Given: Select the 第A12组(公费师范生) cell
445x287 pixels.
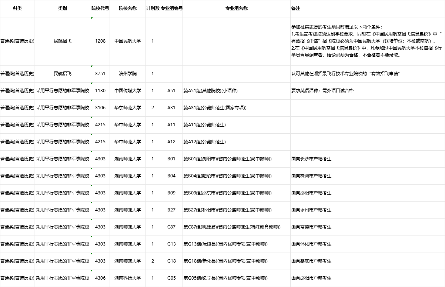Looking at the screenshot, I should [x=204, y=142].
